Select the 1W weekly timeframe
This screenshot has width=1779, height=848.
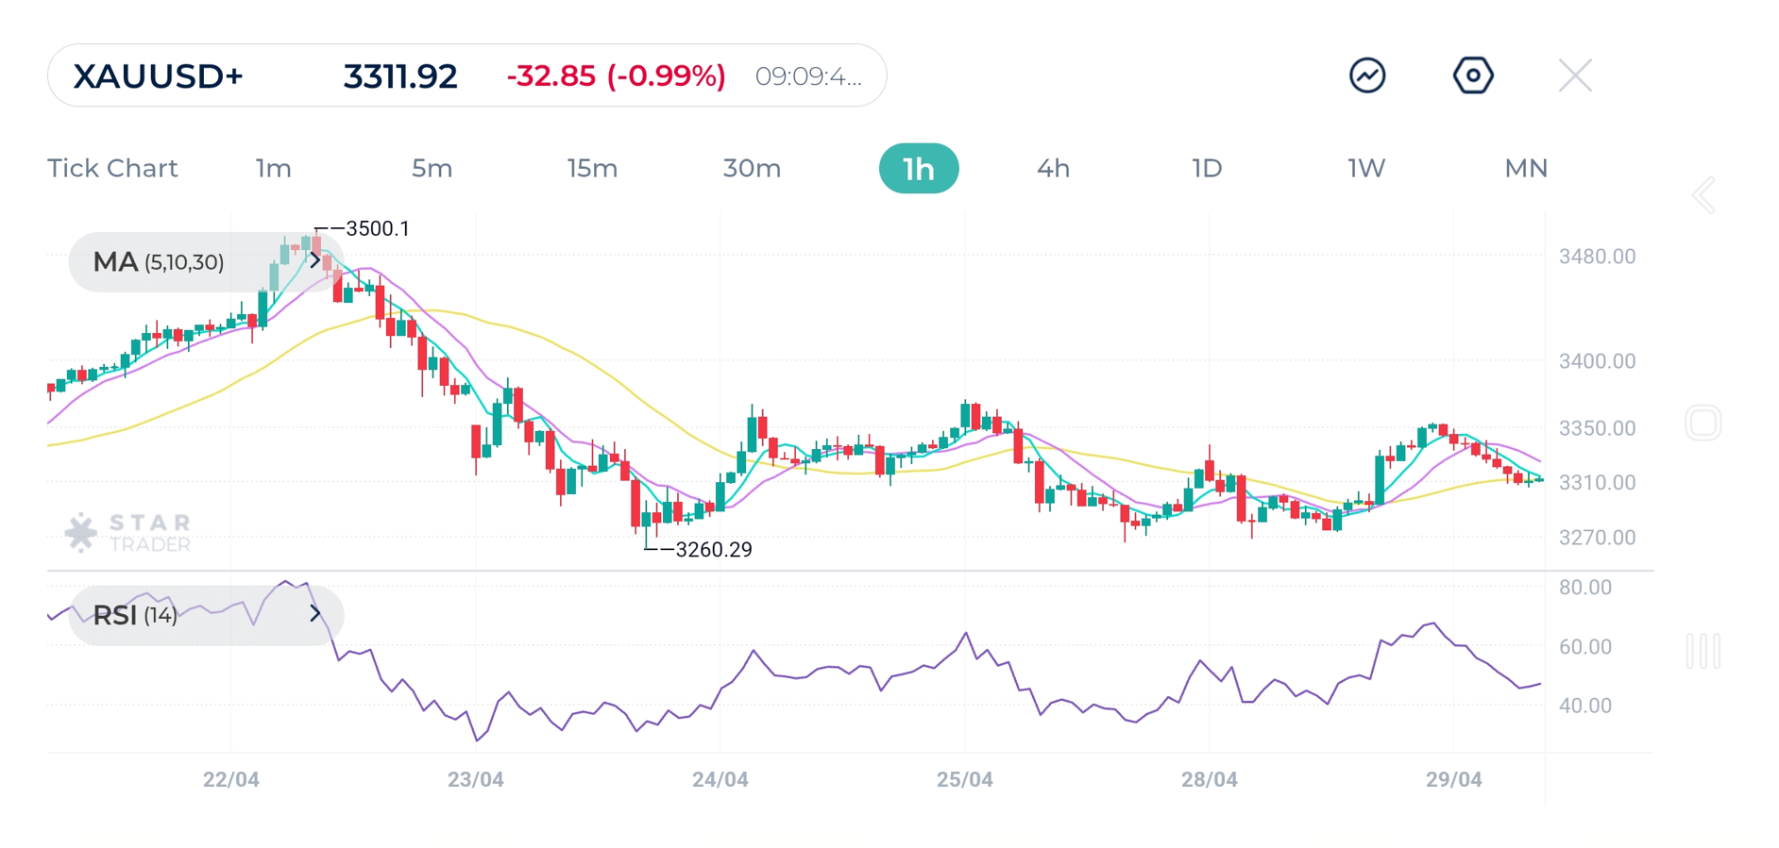coord(1365,168)
